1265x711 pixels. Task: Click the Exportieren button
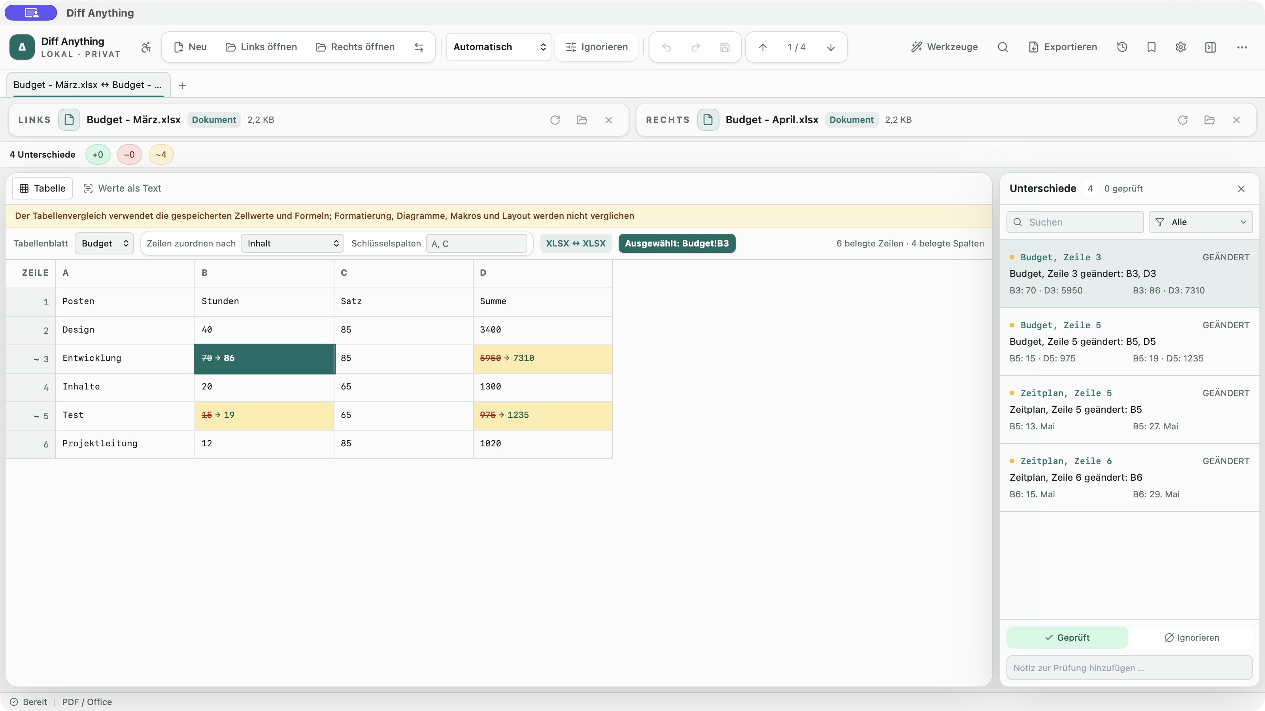point(1063,47)
